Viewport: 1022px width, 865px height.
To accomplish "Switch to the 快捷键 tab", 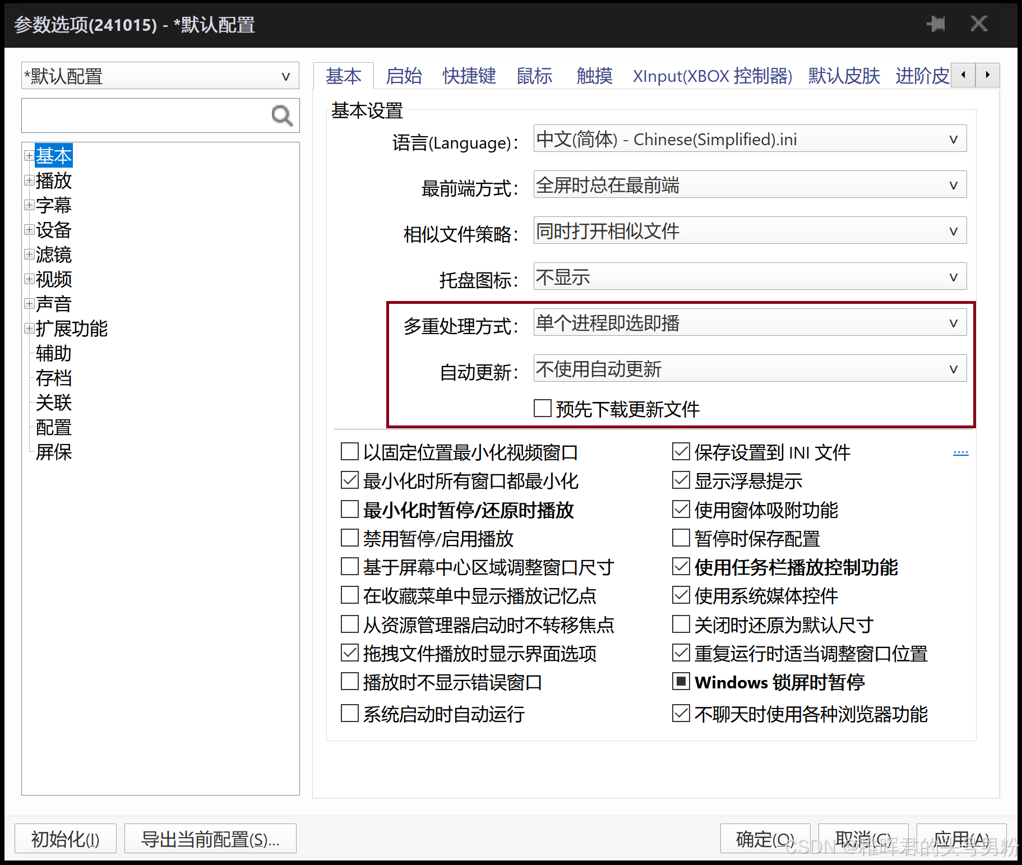I will click(469, 76).
